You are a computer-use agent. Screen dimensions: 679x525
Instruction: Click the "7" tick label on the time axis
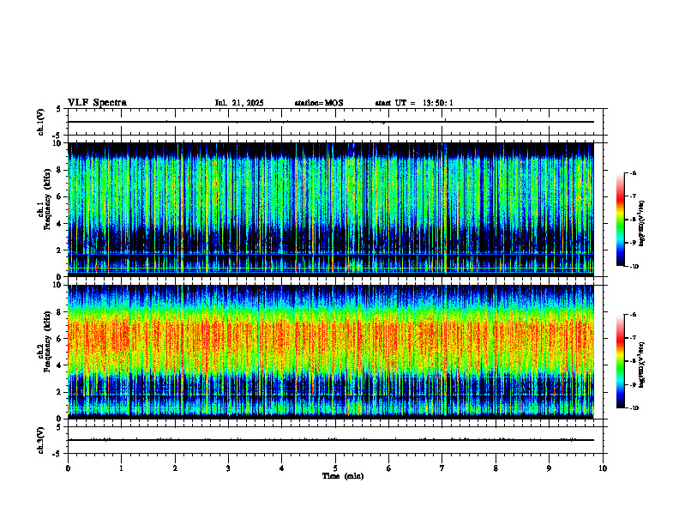click(442, 468)
